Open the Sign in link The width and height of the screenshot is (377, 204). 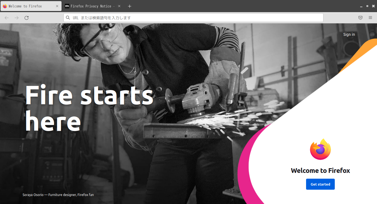349,34
